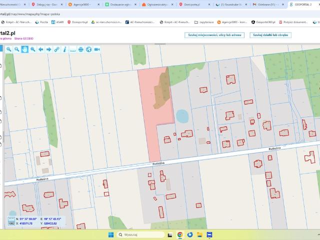The image size is (320, 240).
Task: Select the info identify tool
Action: click(x=64, y=49)
